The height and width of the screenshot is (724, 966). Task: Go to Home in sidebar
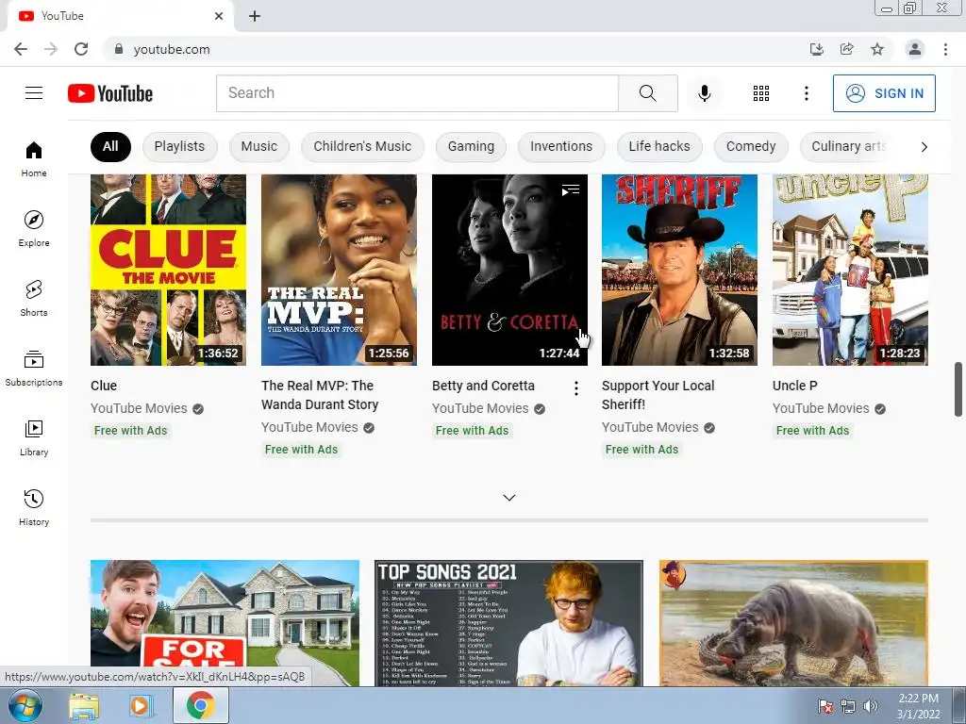(34, 158)
